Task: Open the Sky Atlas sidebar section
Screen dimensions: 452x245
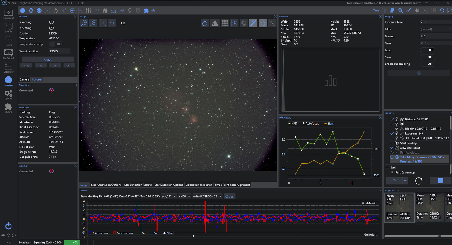Action: point(8,28)
